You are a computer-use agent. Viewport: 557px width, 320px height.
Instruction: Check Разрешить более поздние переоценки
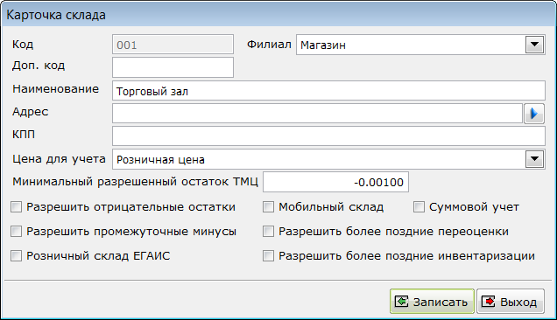pos(268,232)
